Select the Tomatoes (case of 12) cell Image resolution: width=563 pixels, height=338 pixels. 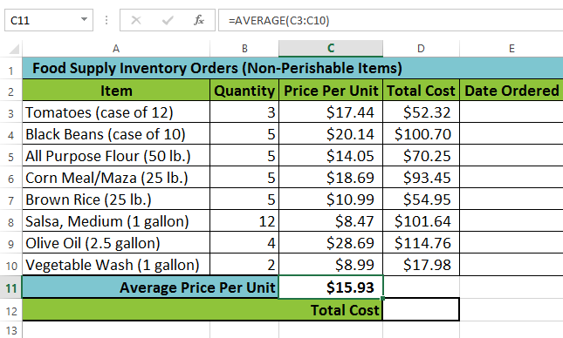116,112
